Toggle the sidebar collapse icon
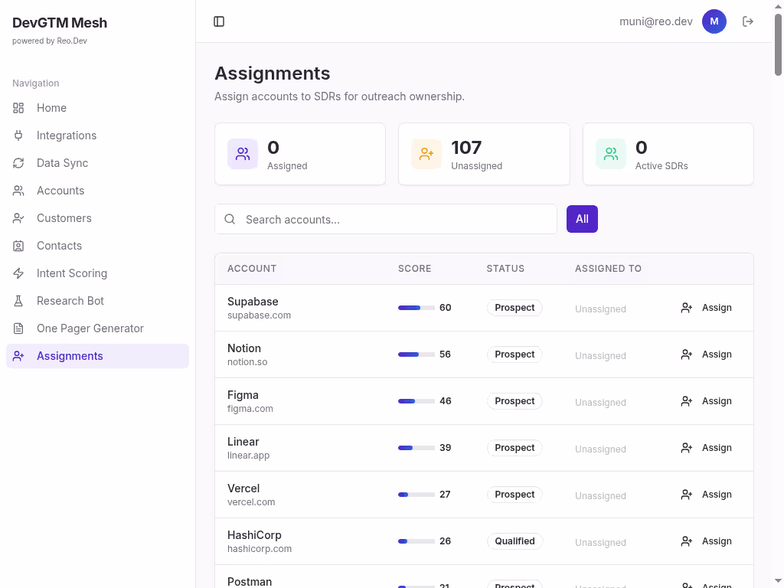This screenshot has width=784, height=588. (219, 21)
